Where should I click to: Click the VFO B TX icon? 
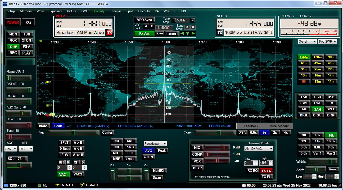220,33
